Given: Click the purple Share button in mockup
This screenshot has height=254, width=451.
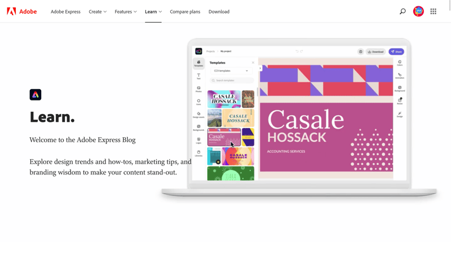Looking at the screenshot, I should point(396,51).
